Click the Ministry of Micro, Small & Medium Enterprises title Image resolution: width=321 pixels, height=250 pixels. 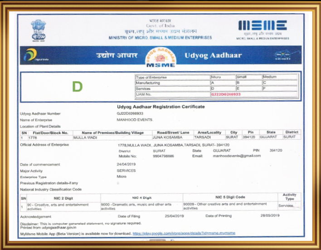(160, 38)
